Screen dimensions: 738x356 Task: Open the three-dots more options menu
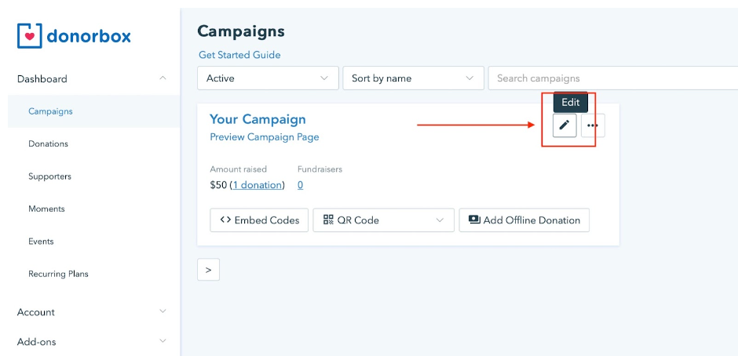pos(593,125)
